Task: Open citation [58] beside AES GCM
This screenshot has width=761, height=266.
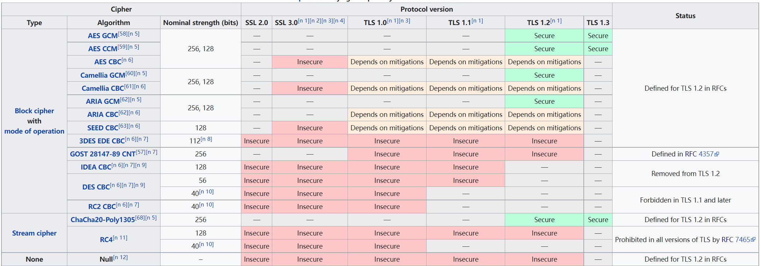Action: (x=123, y=34)
